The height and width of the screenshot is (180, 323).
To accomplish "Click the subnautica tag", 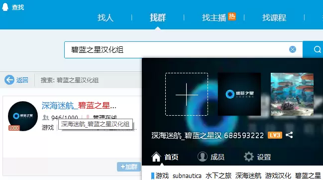I will 187,176.
